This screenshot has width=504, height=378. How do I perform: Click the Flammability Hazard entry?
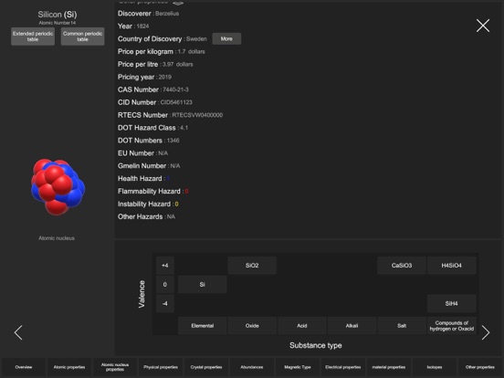tap(153, 191)
